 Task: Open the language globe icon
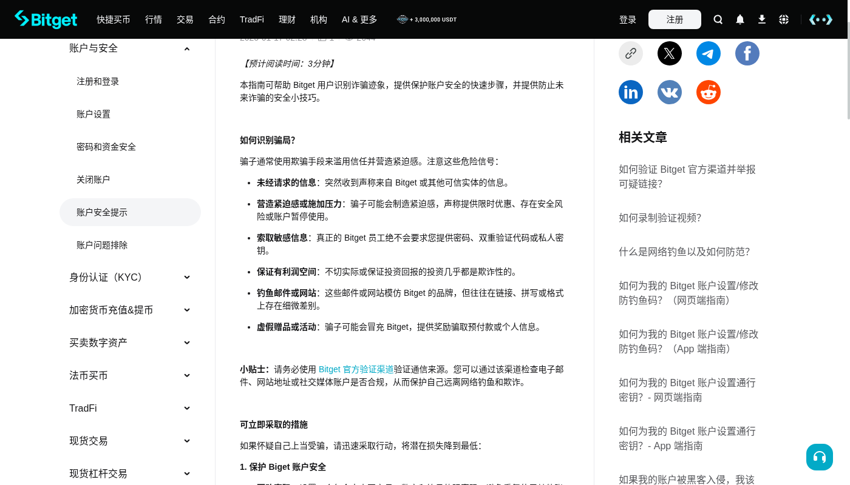784,19
